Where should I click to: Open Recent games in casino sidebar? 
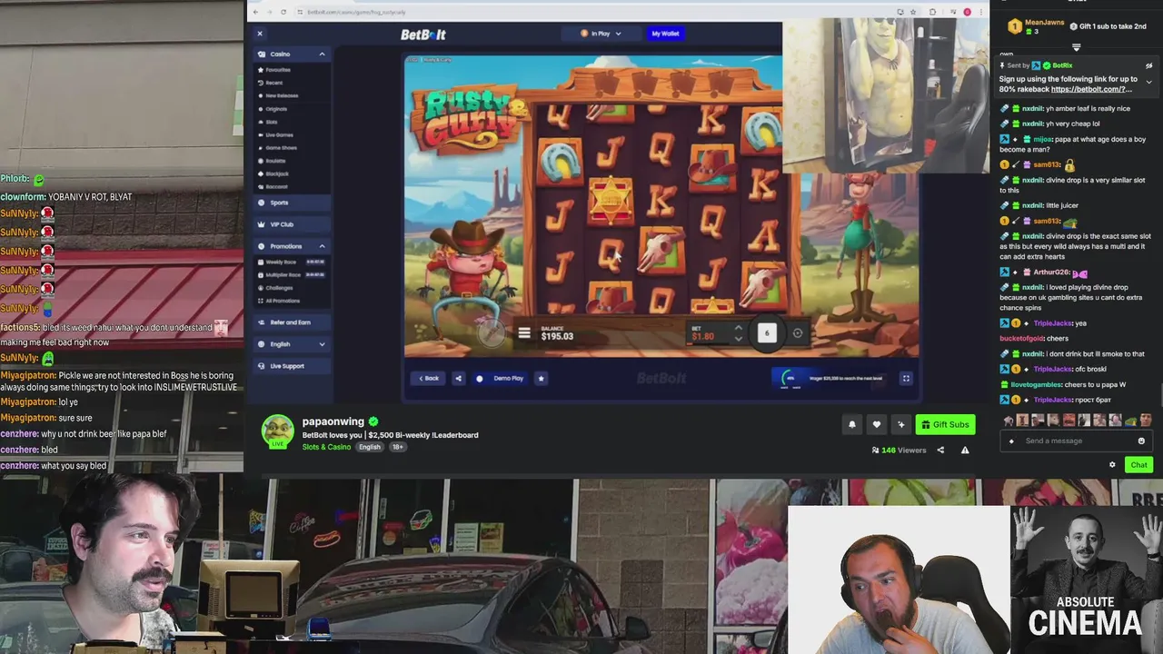point(271,83)
